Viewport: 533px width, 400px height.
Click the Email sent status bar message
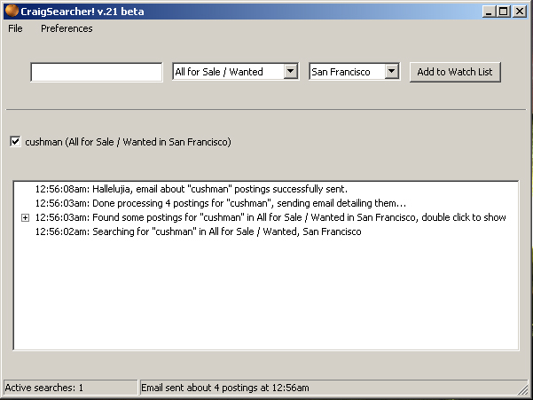(x=225, y=388)
